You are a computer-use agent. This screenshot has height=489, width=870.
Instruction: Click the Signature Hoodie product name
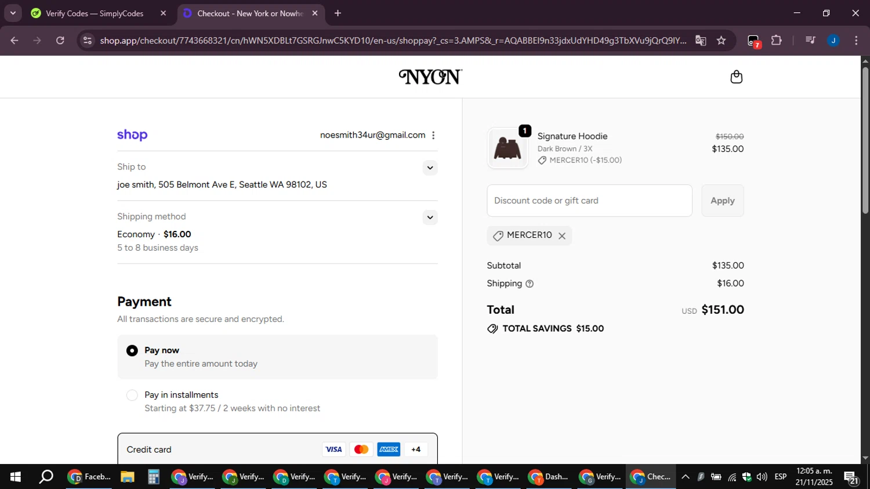pos(572,136)
